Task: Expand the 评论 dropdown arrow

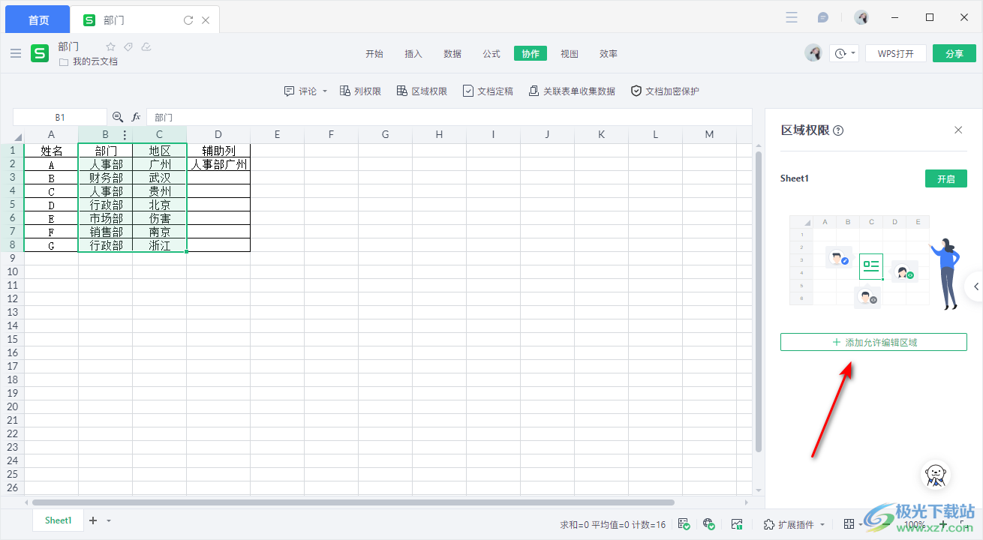Action: (x=325, y=91)
